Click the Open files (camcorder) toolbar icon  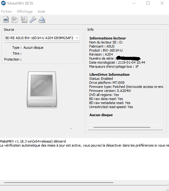tap(6, 19)
